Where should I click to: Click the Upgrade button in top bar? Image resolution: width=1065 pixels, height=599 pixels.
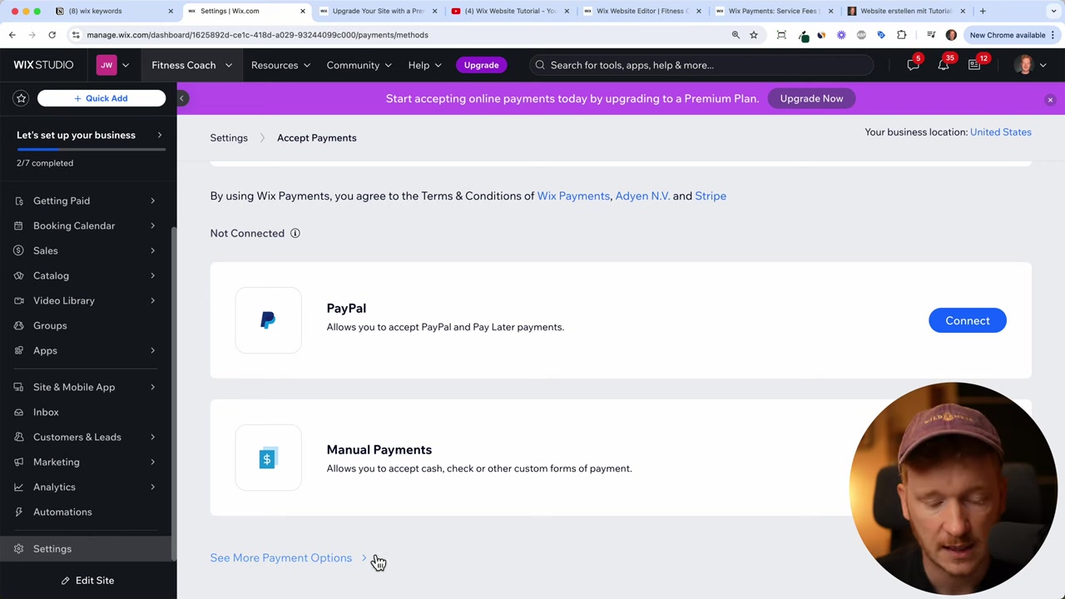click(481, 65)
